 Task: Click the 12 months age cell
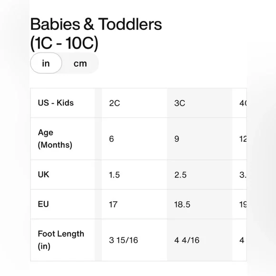coord(239,138)
